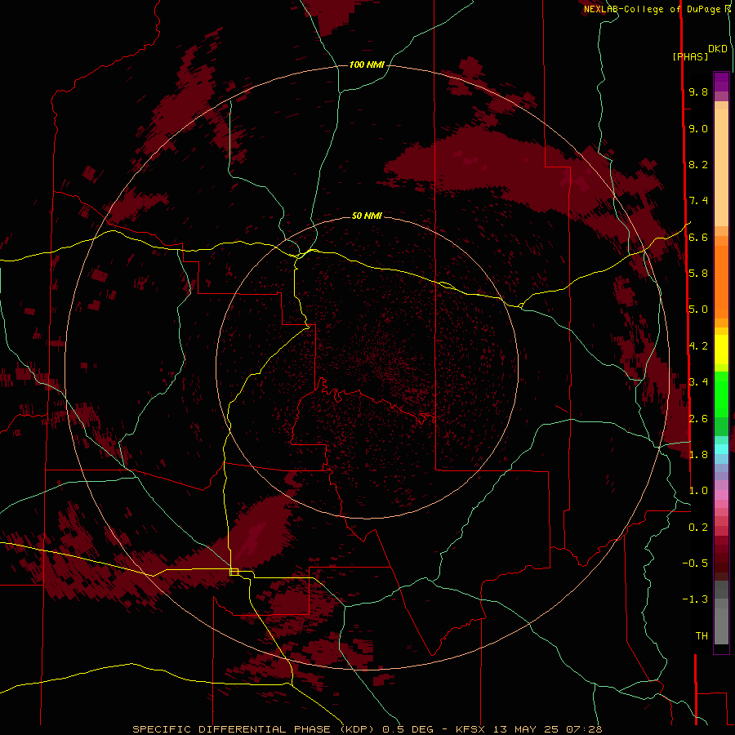Click the 50 NMI range ring label
This screenshot has height=735, width=735.
pos(367,216)
